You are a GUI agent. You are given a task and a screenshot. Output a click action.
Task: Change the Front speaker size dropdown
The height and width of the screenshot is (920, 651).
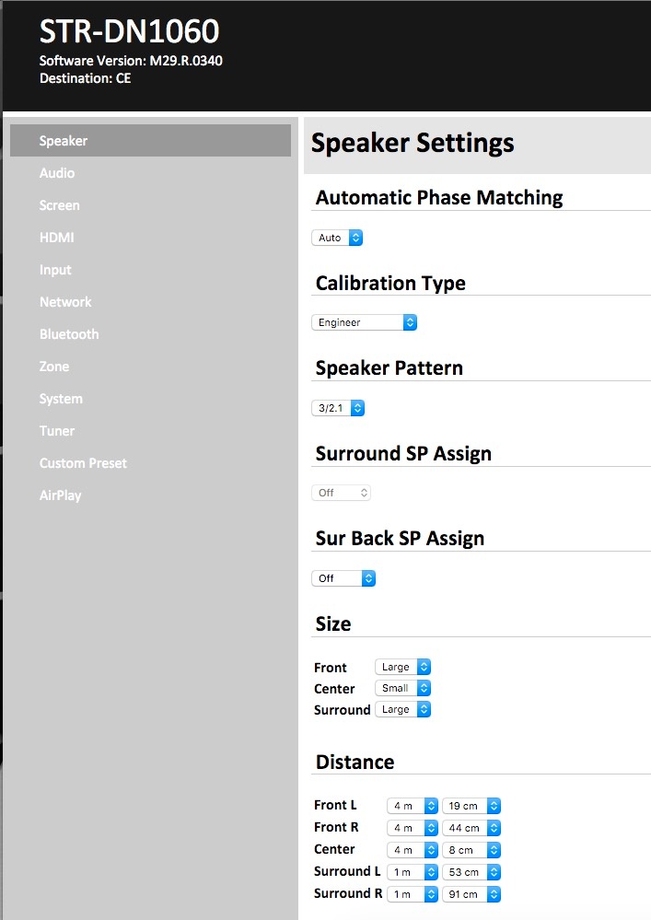(402, 667)
